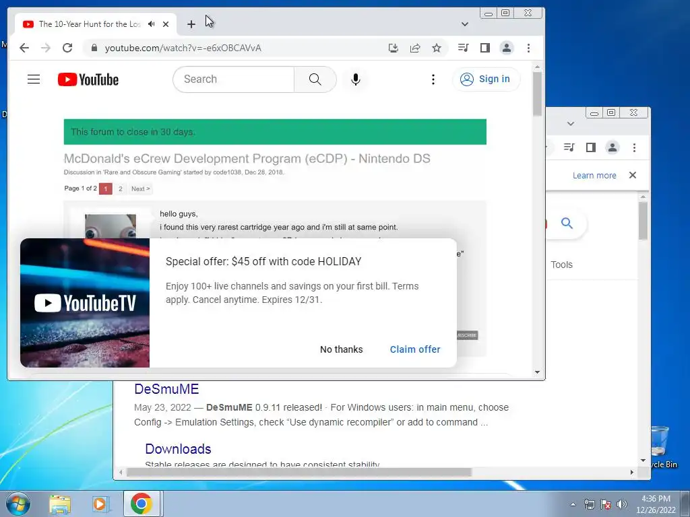
Task: Click back window scroll right arrow
Action: pos(632,472)
